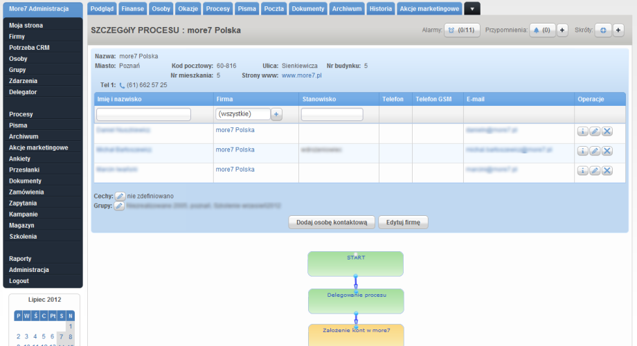This screenshot has width=637, height=346.
Task: Open more7 Polska link in third row
Action: coord(235,170)
